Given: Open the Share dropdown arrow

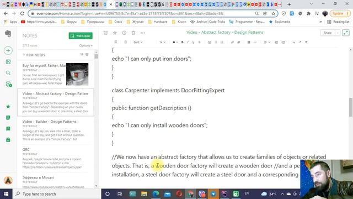Looking at the screenshot, I should pos(338,33).
